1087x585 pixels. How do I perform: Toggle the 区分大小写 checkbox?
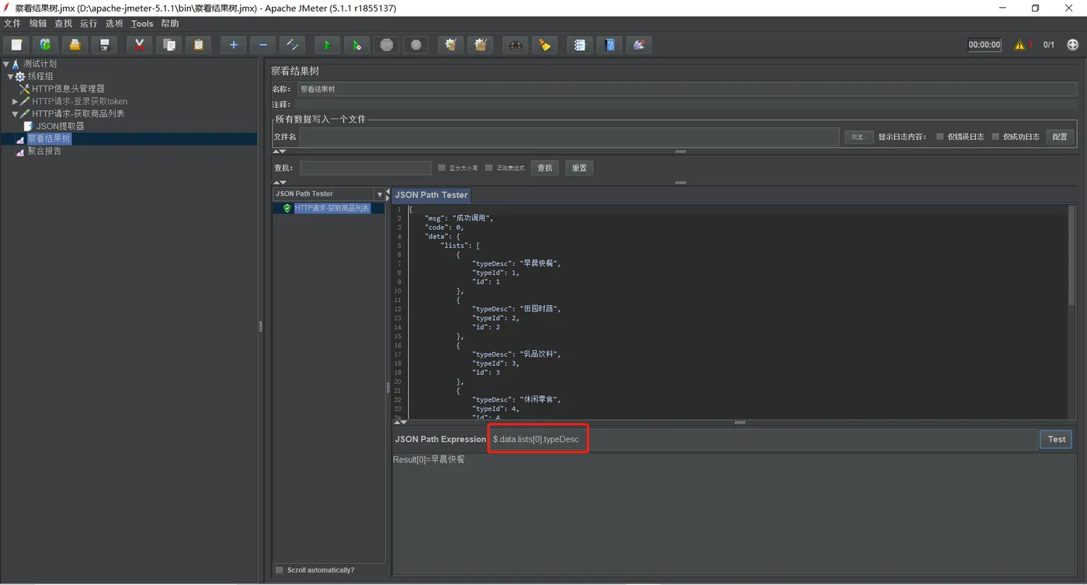[x=442, y=168]
